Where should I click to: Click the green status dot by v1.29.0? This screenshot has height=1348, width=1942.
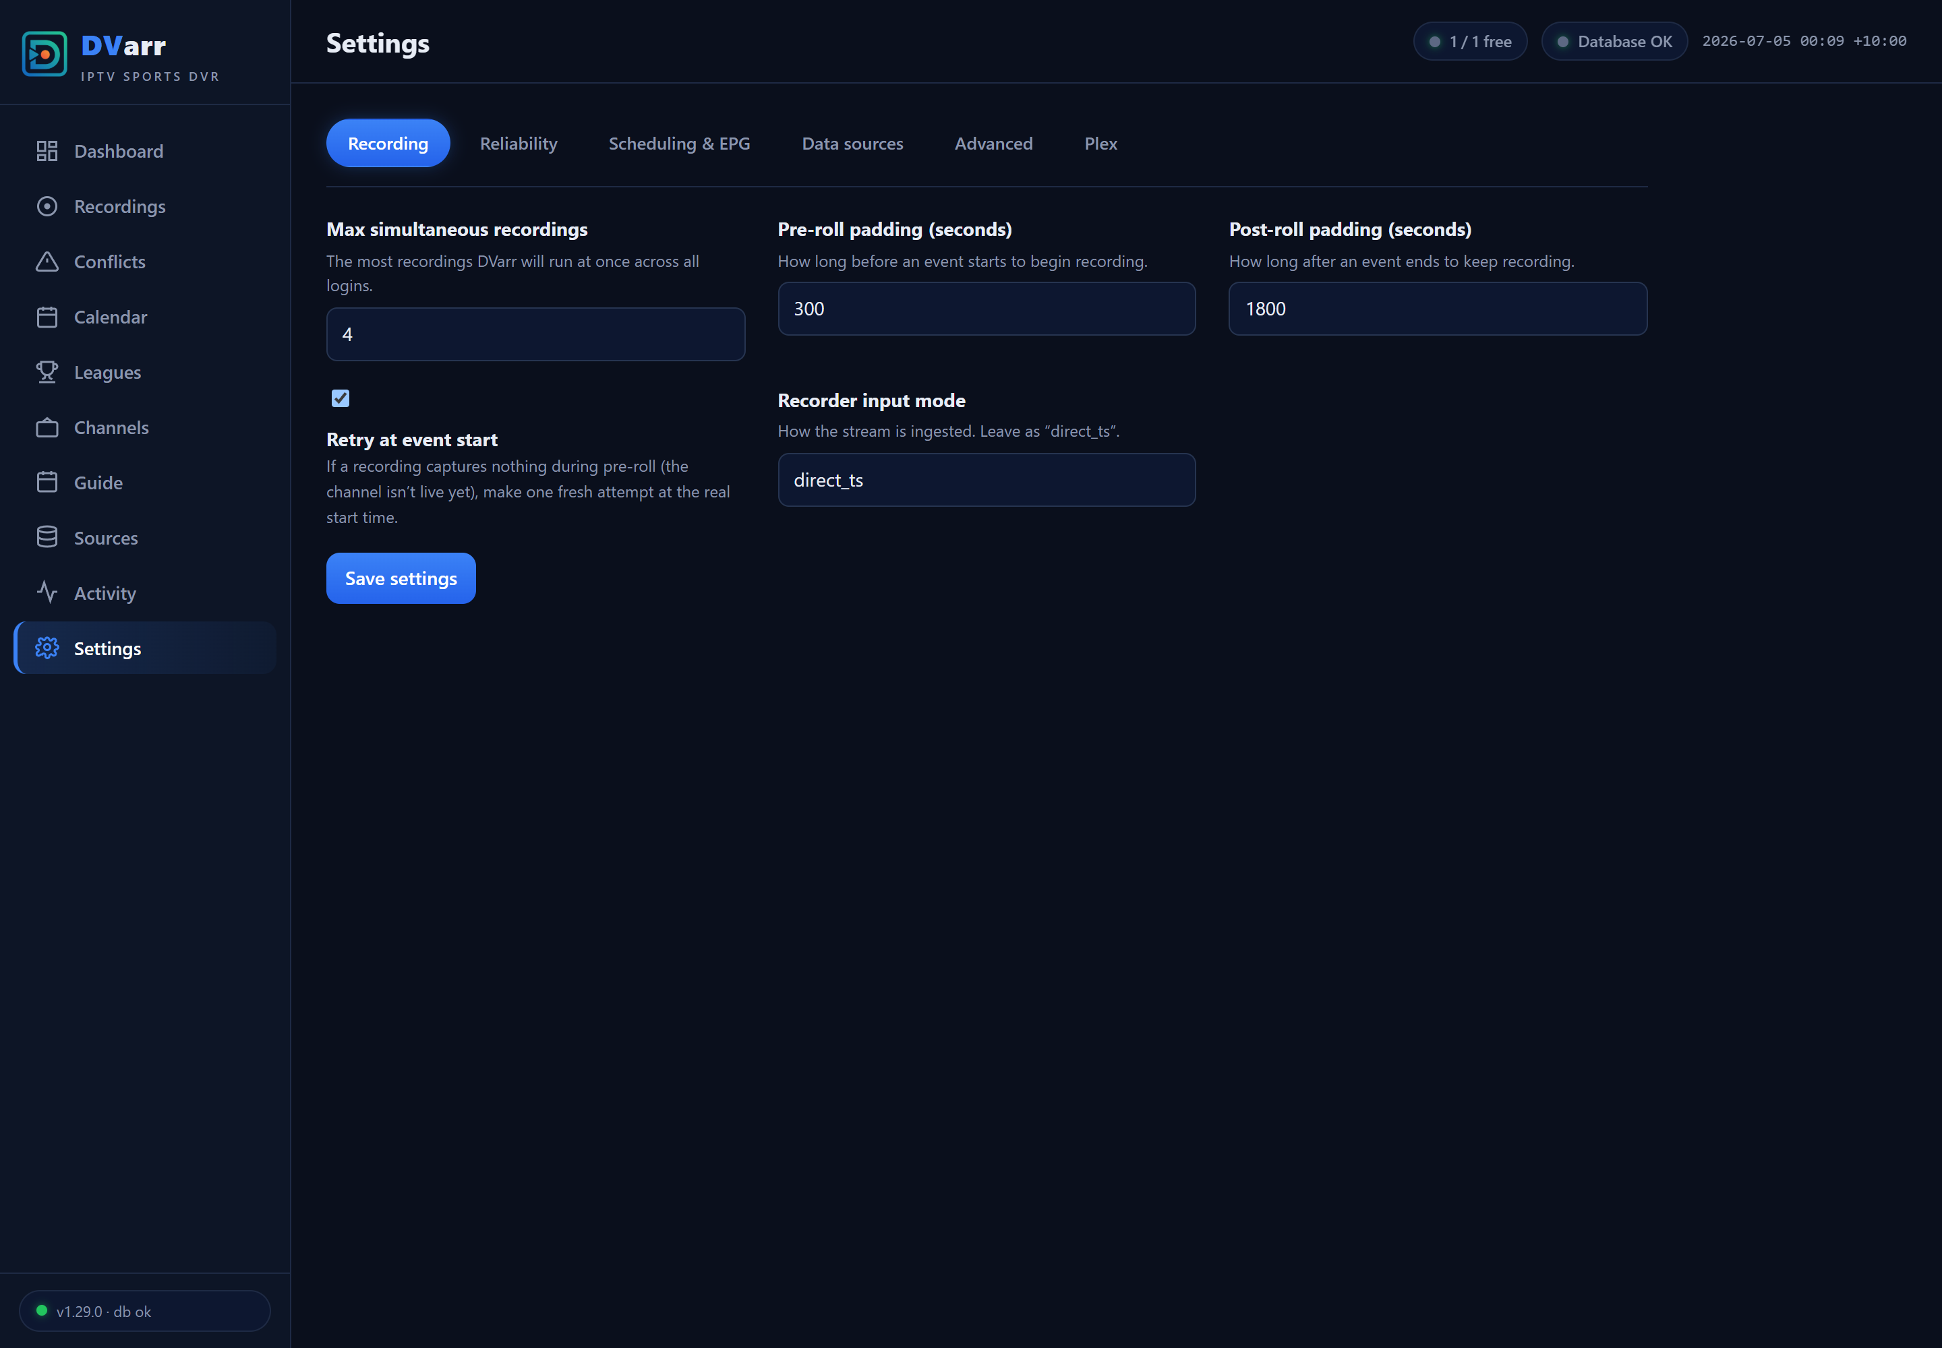(x=41, y=1311)
